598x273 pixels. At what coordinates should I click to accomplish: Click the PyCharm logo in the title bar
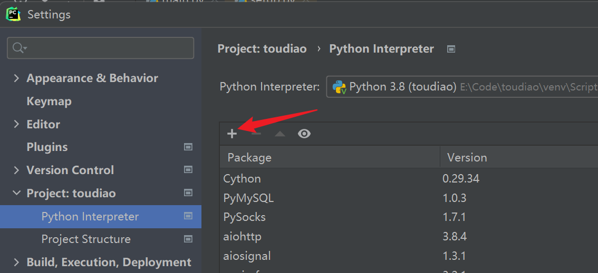(x=13, y=14)
